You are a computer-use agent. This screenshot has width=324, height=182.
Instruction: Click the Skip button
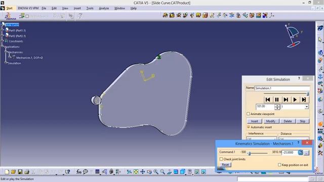pos(303,121)
